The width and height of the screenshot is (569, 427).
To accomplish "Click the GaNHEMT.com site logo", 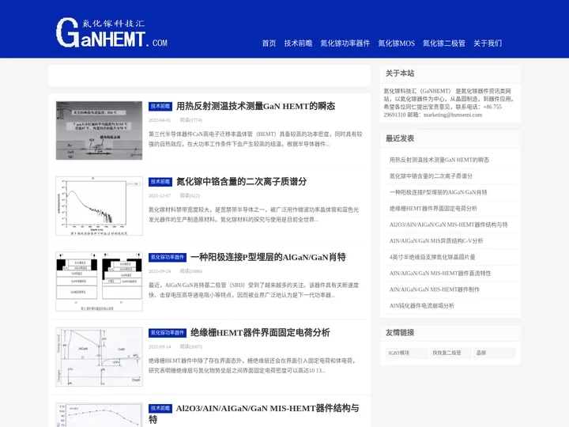I will click(111, 32).
